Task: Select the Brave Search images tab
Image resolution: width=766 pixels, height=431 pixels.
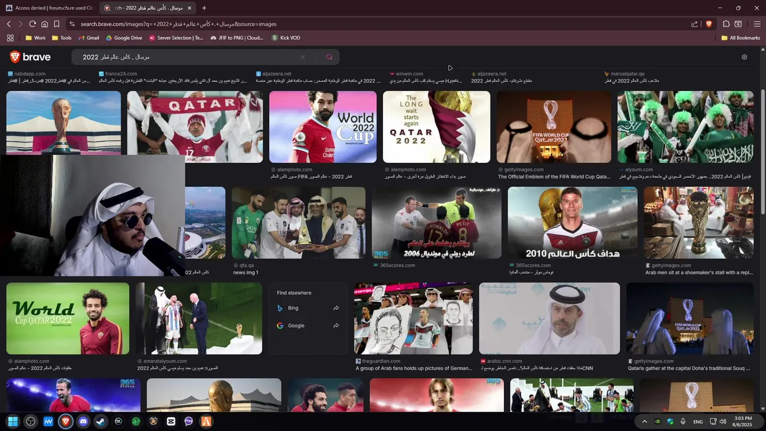Action: pyautogui.click(x=148, y=8)
